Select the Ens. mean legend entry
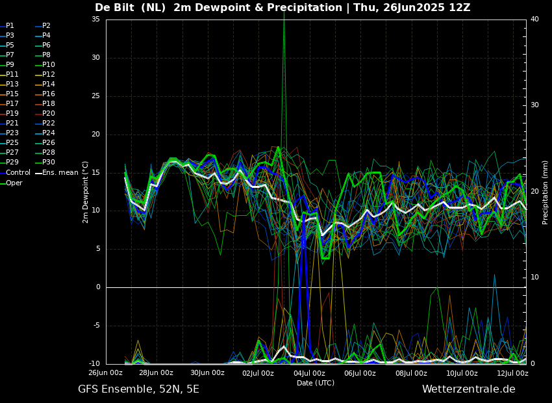Viewport: 552px width, 403px height. [60, 173]
